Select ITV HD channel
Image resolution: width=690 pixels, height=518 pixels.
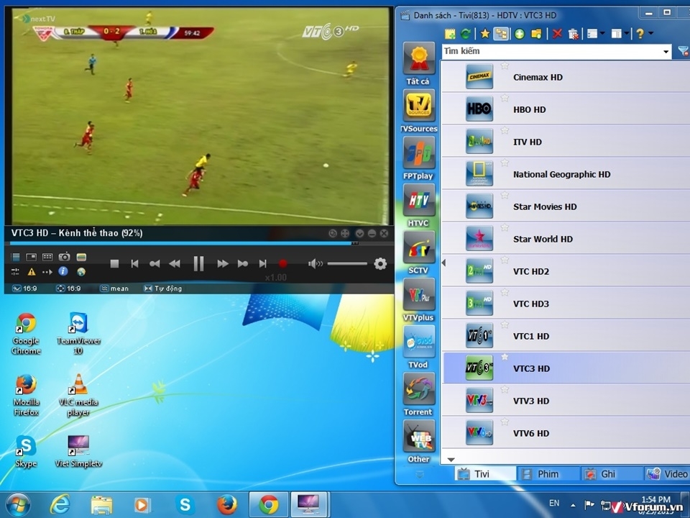pos(566,142)
